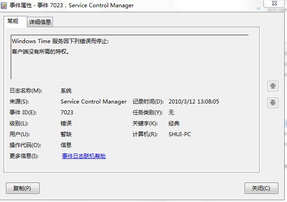Screen dimensions: 287x202
Task: Click the keyword value 经典
Action: tap(174, 123)
